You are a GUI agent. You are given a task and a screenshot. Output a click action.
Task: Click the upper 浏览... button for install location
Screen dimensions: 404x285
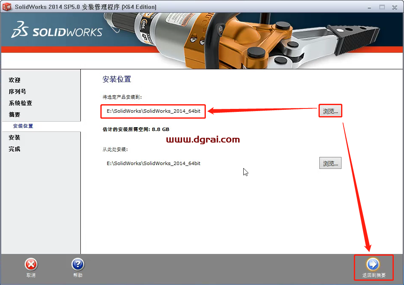(x=330, y=111)
